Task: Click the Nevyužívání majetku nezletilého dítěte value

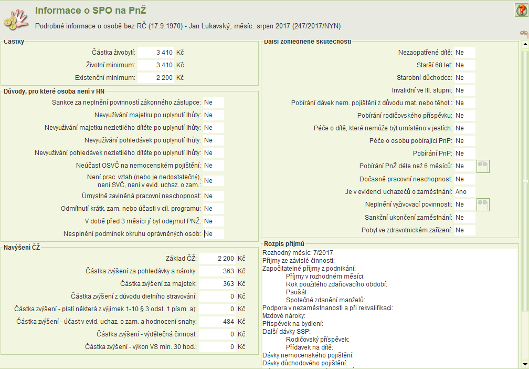Action: (213, 128)
